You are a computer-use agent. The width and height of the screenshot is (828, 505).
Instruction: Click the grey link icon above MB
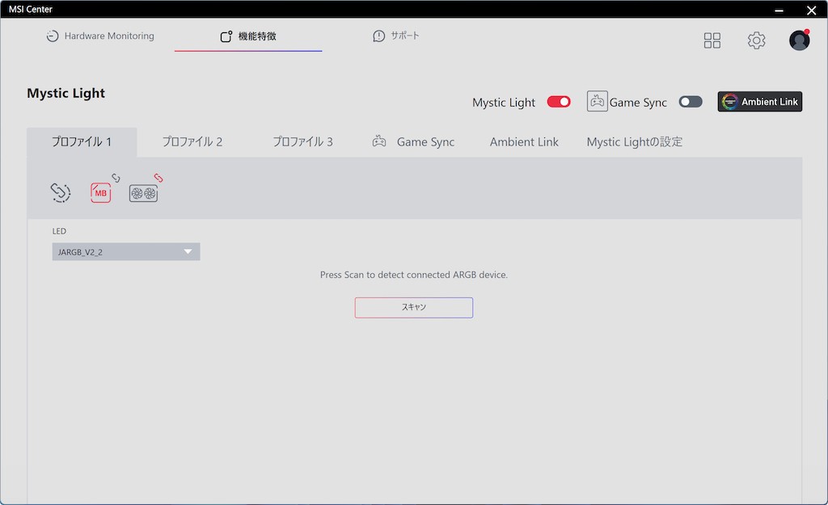[116, 178]
